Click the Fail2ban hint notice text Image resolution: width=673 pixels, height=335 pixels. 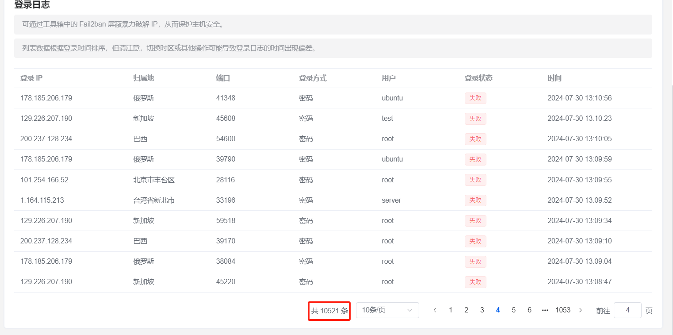tap(123, 24)
